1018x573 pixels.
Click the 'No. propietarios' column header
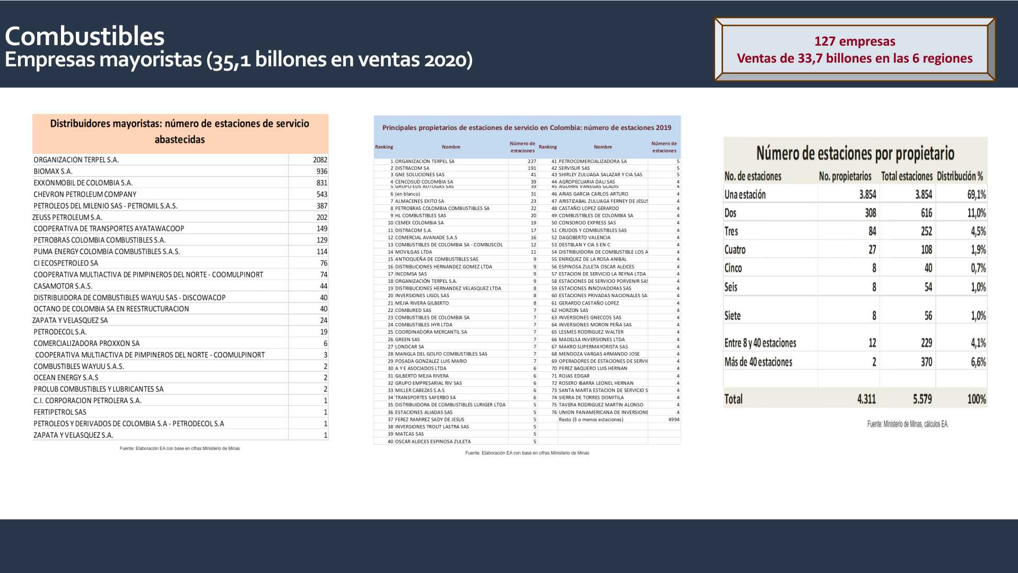845,177
